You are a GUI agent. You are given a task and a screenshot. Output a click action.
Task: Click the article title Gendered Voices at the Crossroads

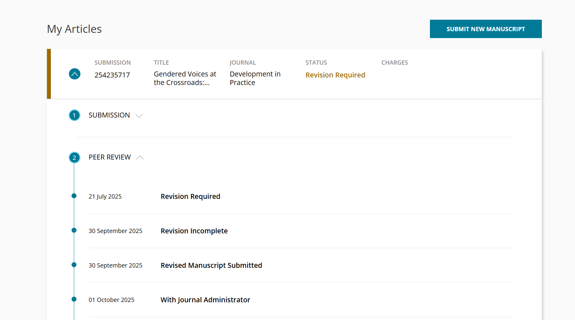pos(185,78)
